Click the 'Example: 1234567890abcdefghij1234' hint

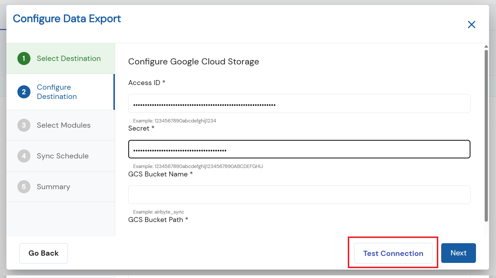click(175, 121)
